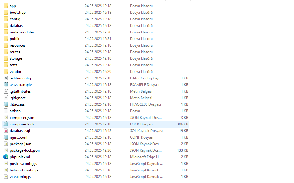Click the type Microsoft Edge H...
The height and width of the screenshot is (183, 294).
[146, 157]
